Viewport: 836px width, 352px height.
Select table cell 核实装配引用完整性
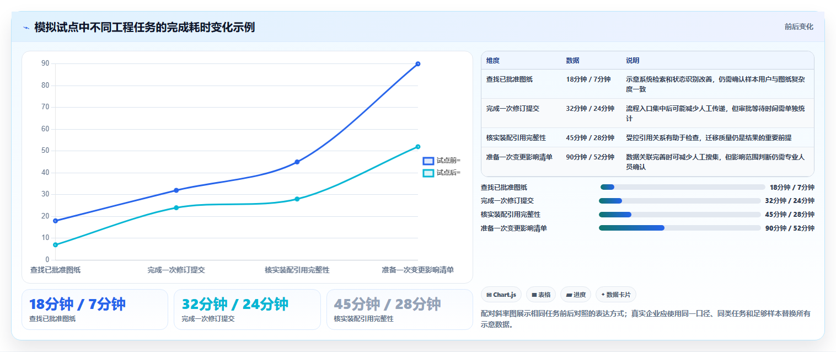click(516, 138)
